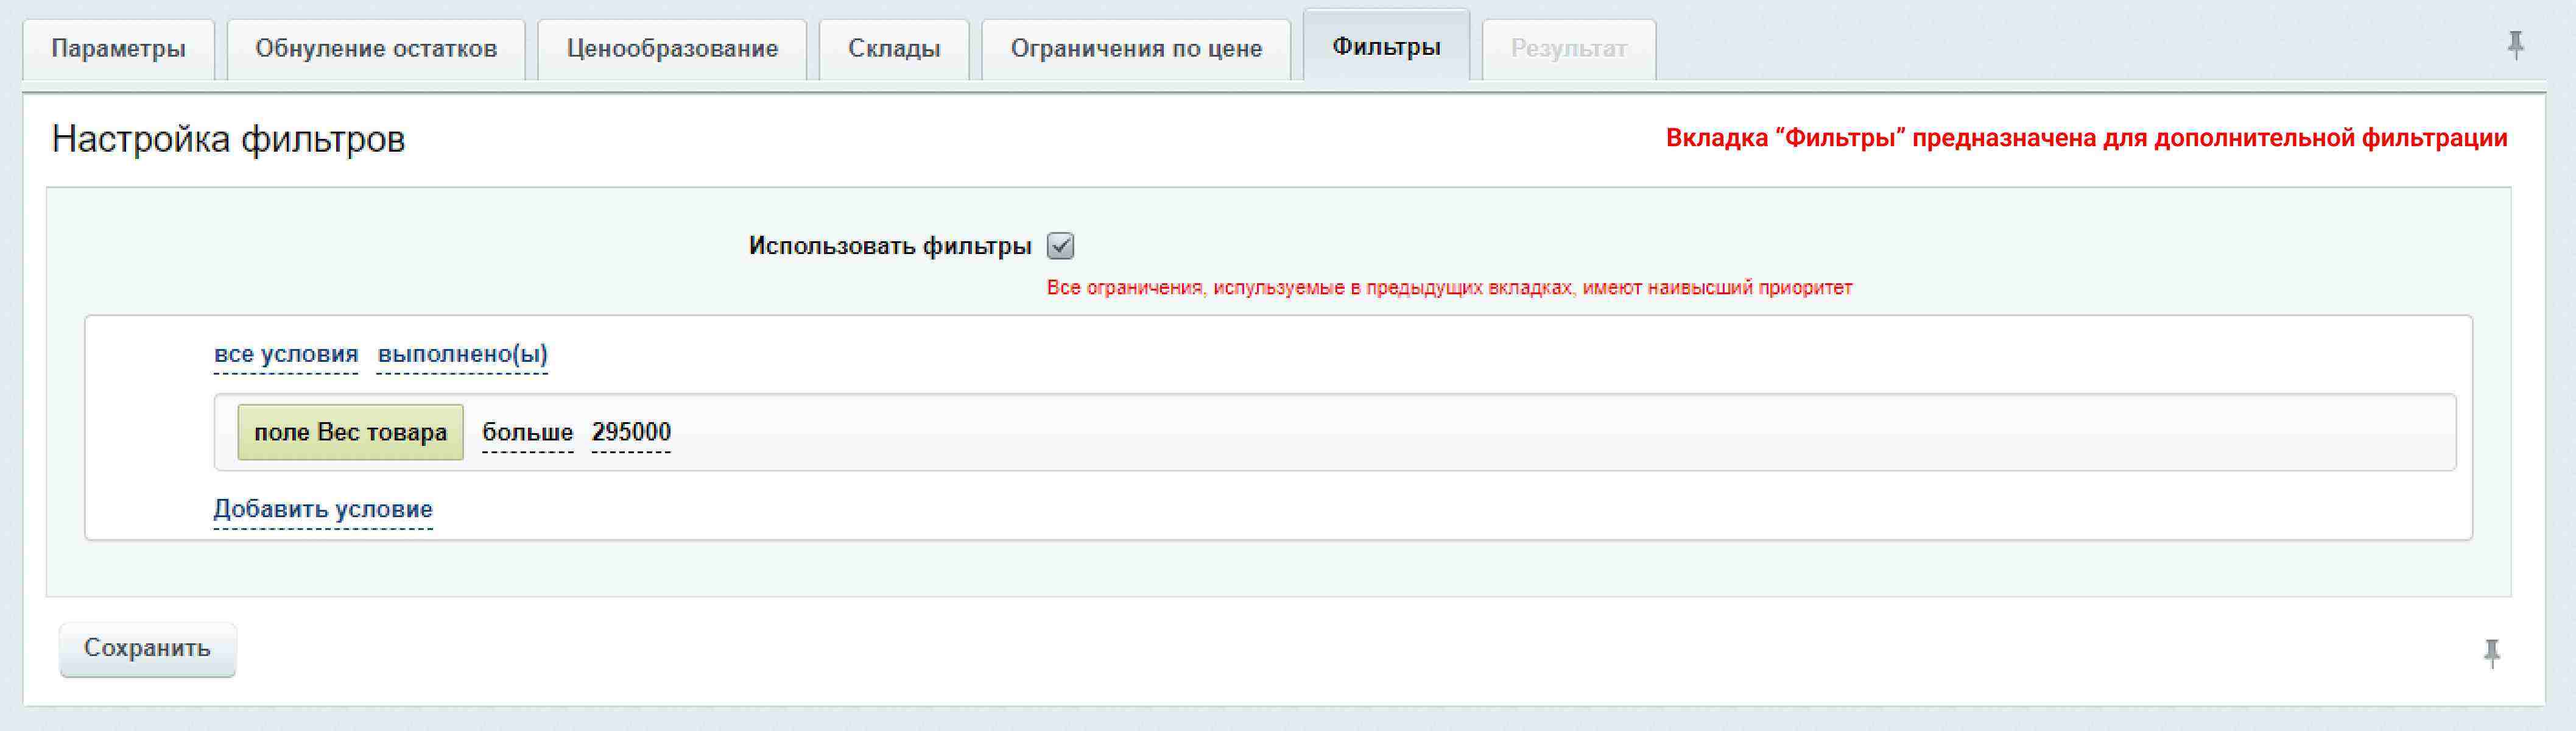The image size is (2576, 731).
Task: Switch to the Параметры tab
Action: (x=118, y=49)
